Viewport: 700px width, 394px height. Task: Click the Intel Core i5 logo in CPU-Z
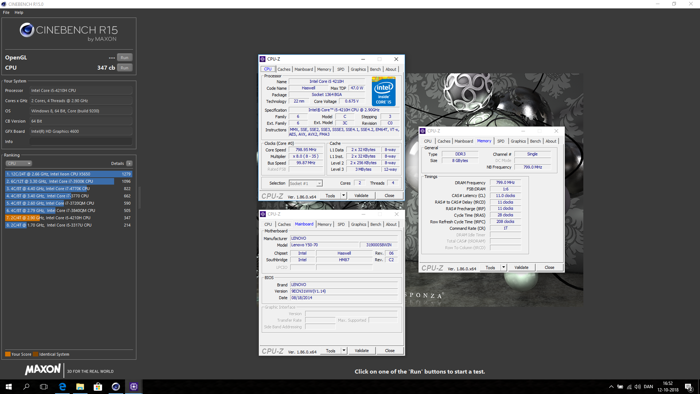click(384, 91)
